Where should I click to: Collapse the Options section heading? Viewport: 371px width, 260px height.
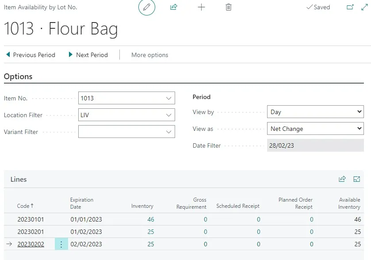[18, 76]
